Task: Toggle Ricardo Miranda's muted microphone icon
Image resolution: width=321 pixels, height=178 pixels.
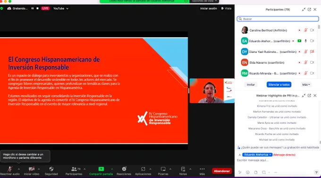Action: pyautogui.click(x=305, y=73)
